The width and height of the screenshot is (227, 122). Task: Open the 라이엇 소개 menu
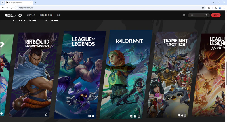(x=31, y=15)
